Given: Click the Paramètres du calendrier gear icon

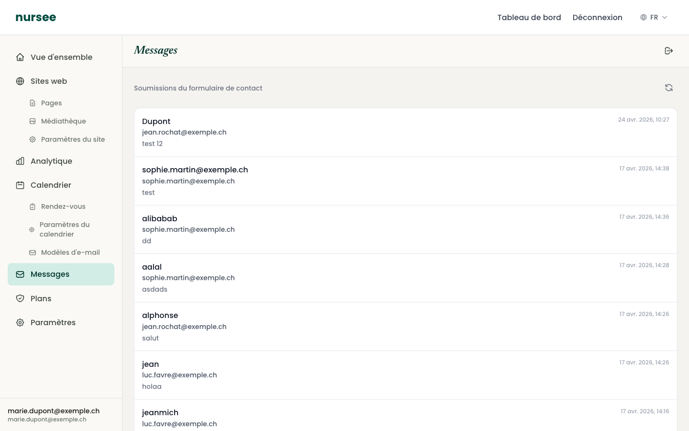Looking at the screenshot, I should click(x=32, y=229).
